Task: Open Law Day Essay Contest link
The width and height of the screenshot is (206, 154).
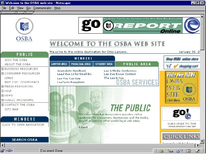Action: tap(120, 74)
